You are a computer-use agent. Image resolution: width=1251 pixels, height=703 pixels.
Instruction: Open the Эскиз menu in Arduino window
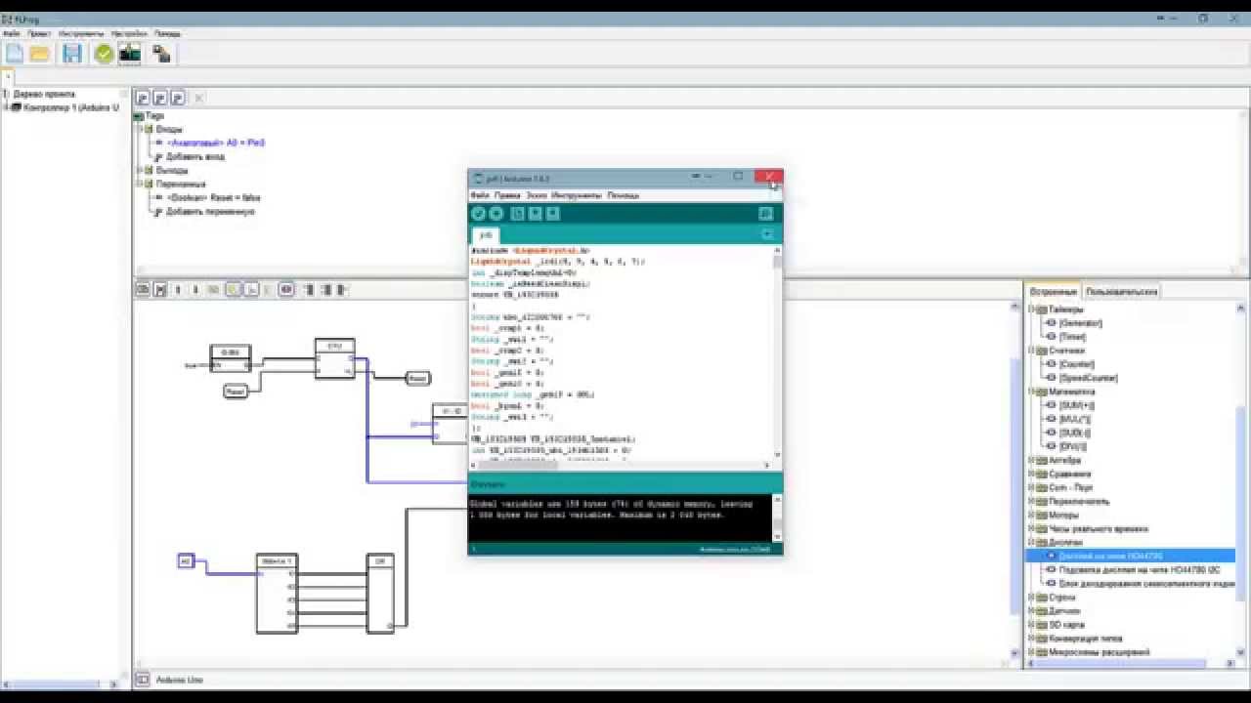537,195
